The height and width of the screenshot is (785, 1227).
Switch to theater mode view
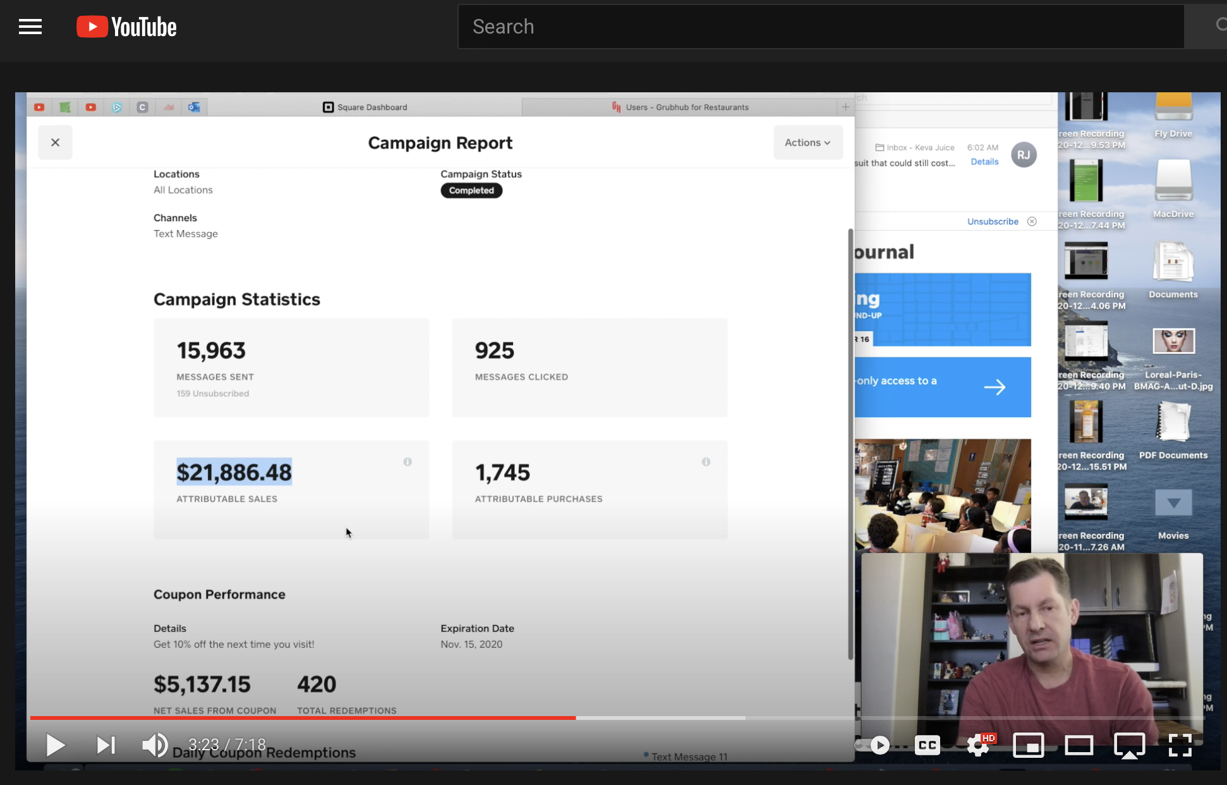tap(1079, 745)
